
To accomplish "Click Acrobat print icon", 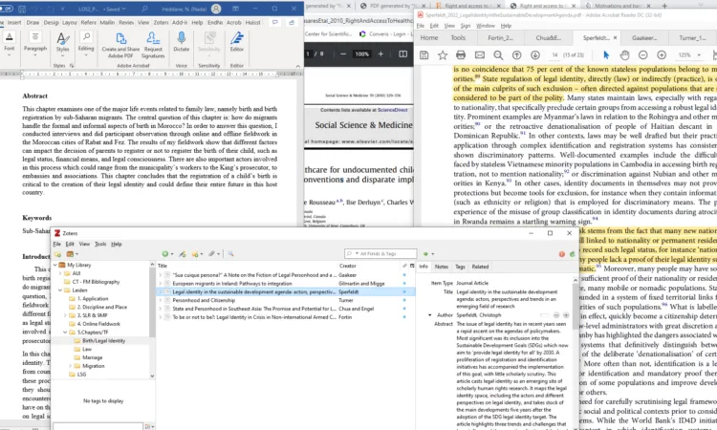I will [x=461, y=54].
